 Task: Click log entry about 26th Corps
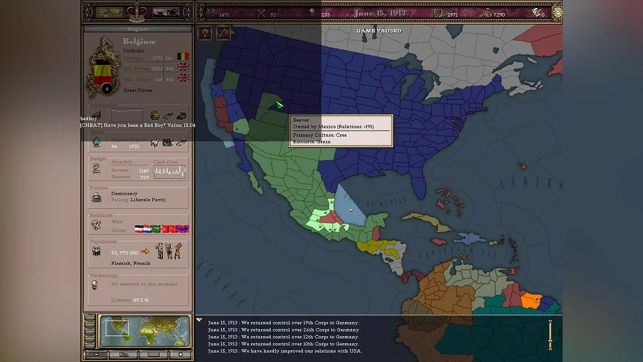tap(284, 330)
